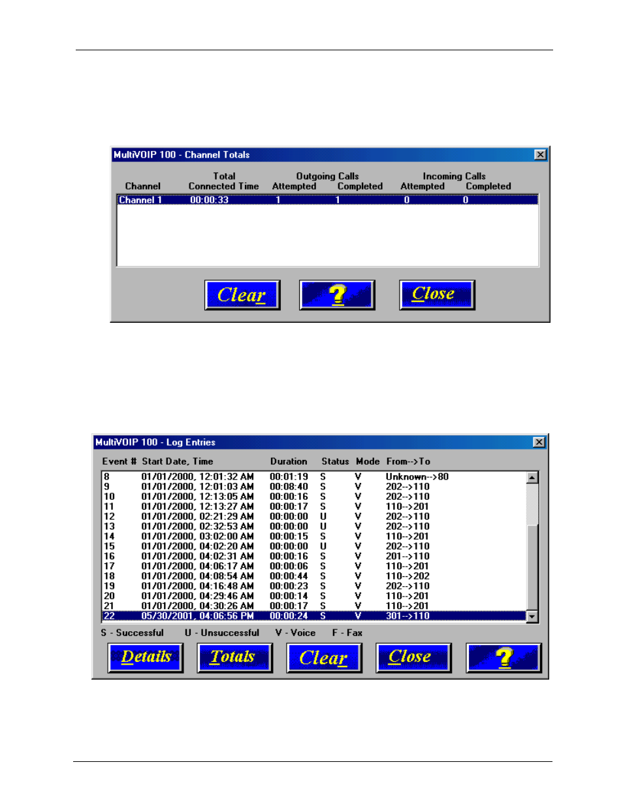Click the help question mark in Log Entries
This screenshot has height=807, width=623.
[504, 657]
